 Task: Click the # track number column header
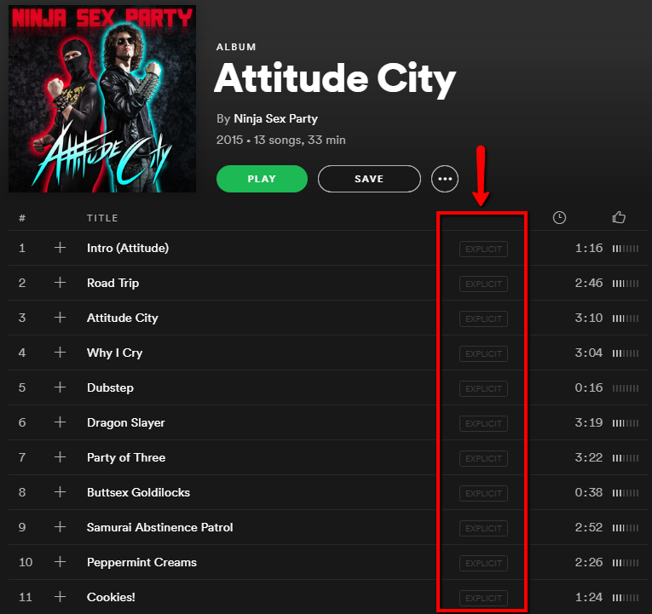22,218
